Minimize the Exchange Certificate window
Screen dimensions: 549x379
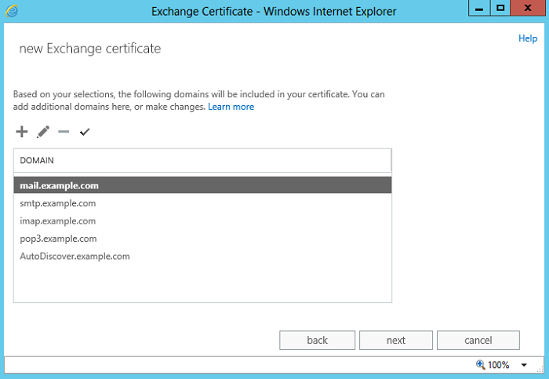click(479, 8)
